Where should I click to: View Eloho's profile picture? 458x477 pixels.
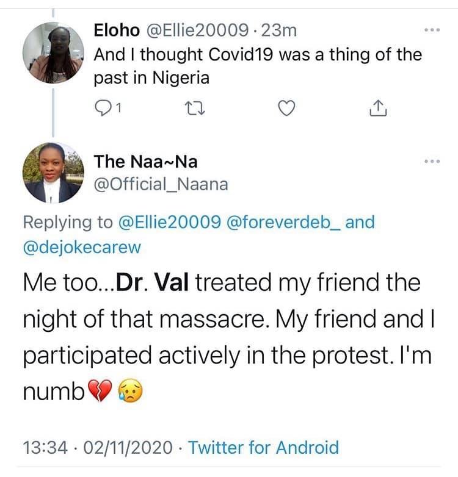point(53,53)
